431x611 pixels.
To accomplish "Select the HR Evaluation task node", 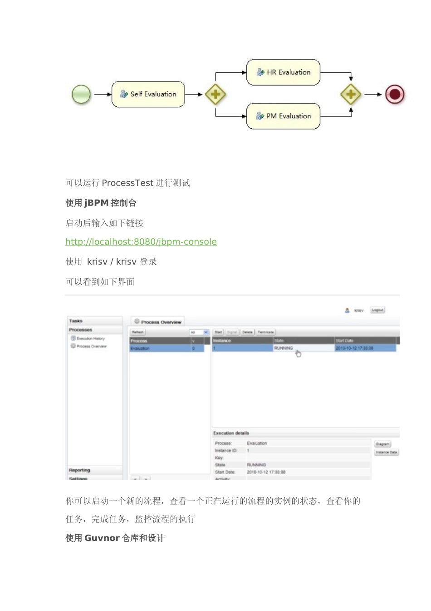I will (x=284, y=72).
